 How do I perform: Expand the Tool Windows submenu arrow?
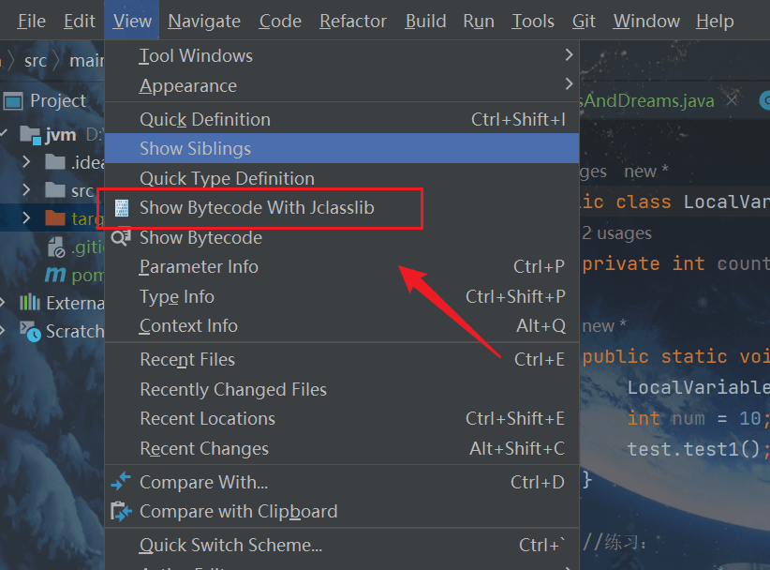pyautogui.click(x=569, y=56)
